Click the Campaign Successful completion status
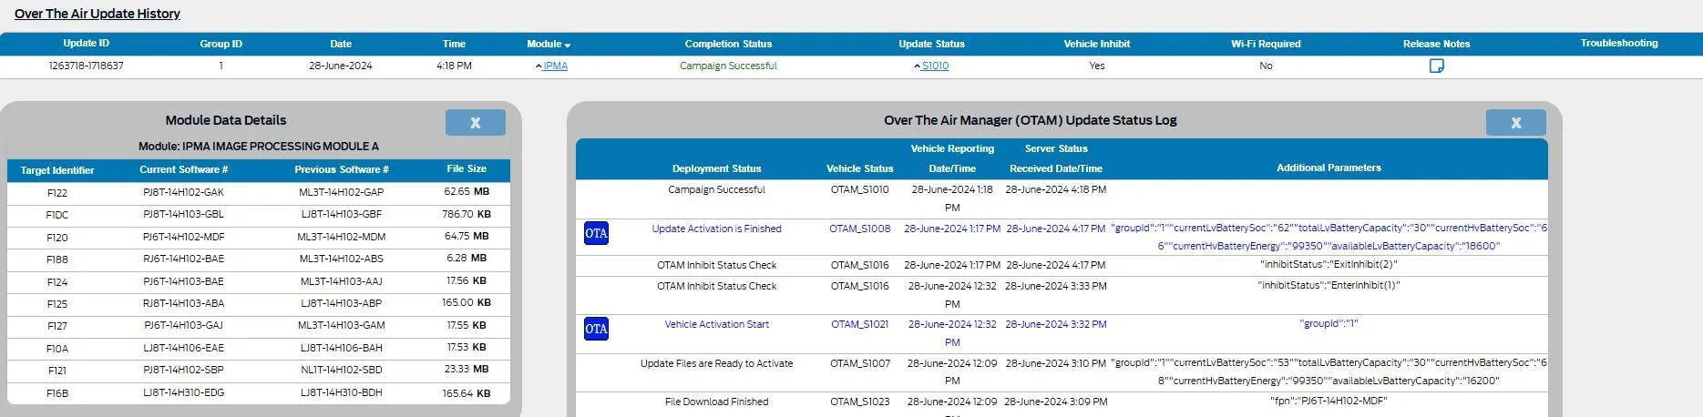The height and width of the screenshot is (417, 1703). [728, 66]
